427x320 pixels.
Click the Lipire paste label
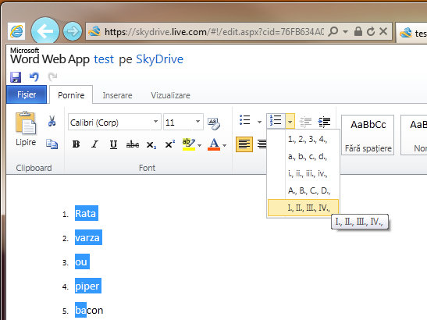click(x=26, y=142)
